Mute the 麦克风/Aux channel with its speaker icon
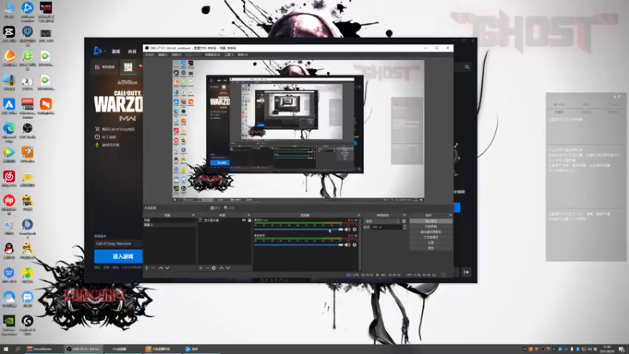The image size is (629, 354). point(347,230)
